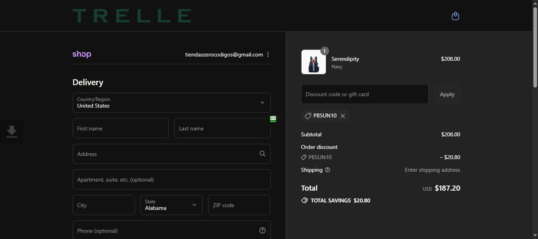
Task: Click the download arrow icon at left edge
Action: coord(12,132)
